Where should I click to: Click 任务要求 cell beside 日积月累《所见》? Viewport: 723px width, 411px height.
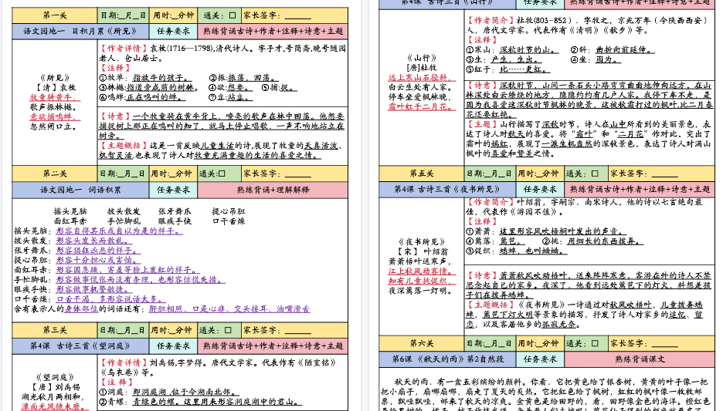[x=173, y=32]
